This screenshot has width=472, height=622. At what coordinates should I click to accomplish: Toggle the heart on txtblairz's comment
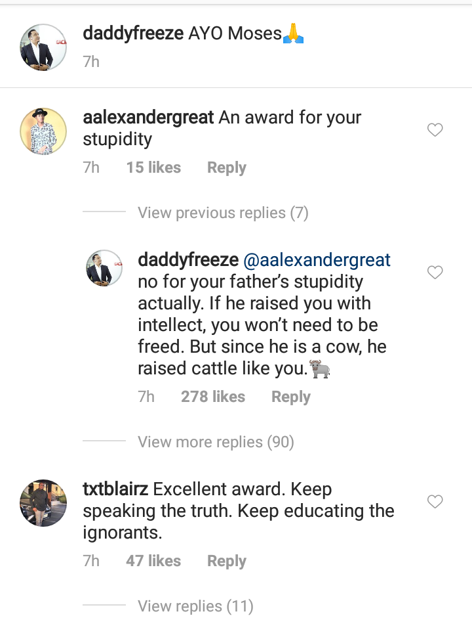[435, 502]
